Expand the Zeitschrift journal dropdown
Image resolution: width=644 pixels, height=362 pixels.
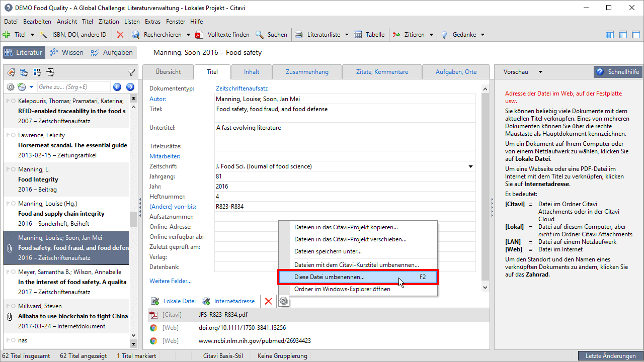[471, 166]
